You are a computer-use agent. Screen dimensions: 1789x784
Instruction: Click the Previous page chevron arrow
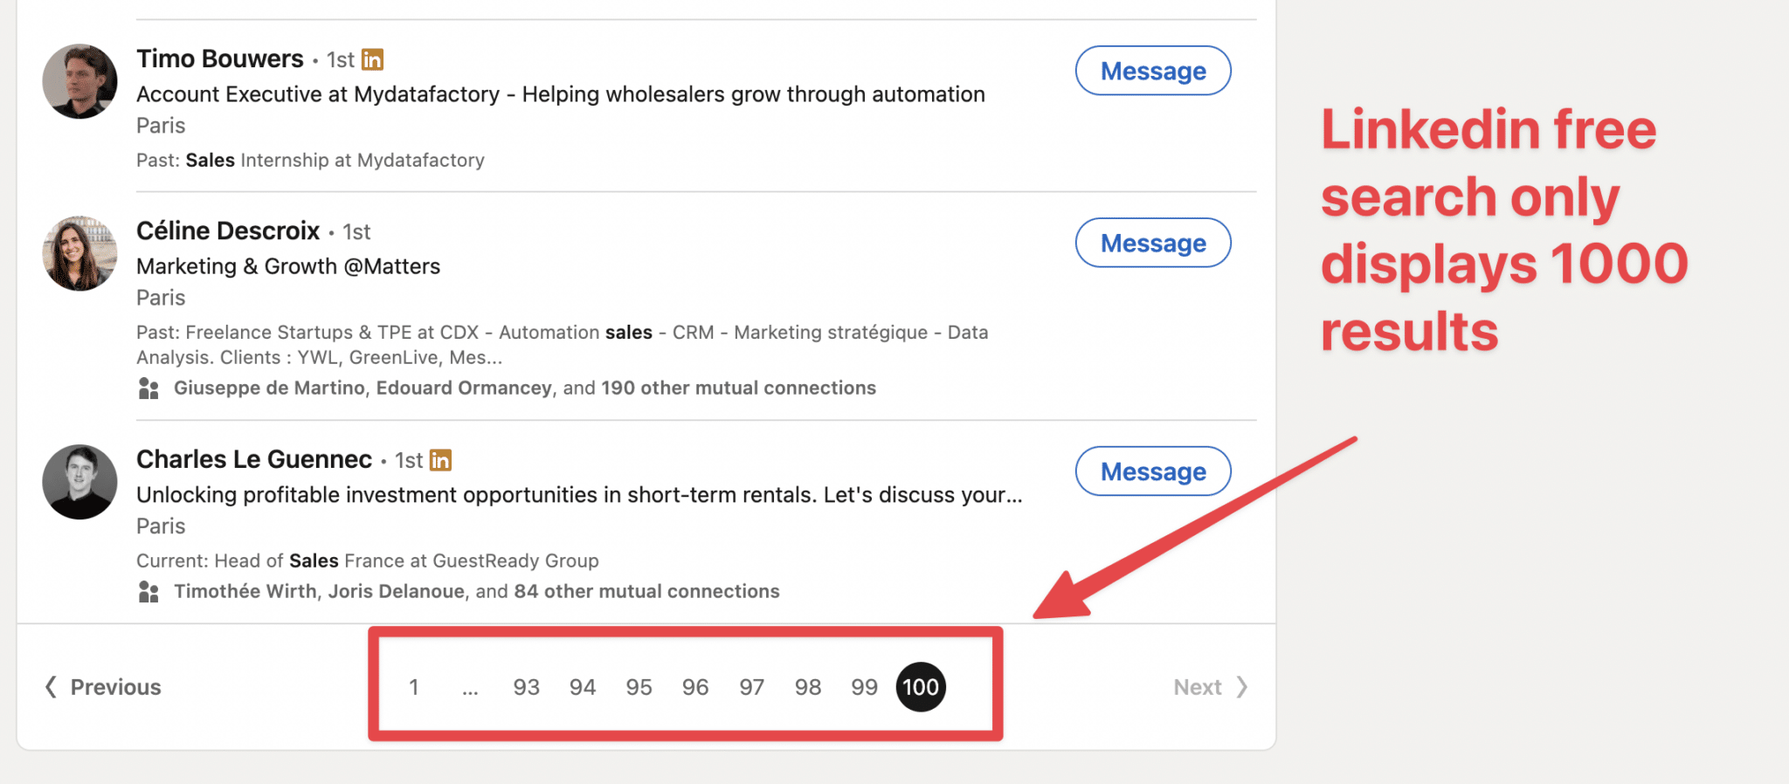point(51,687)
